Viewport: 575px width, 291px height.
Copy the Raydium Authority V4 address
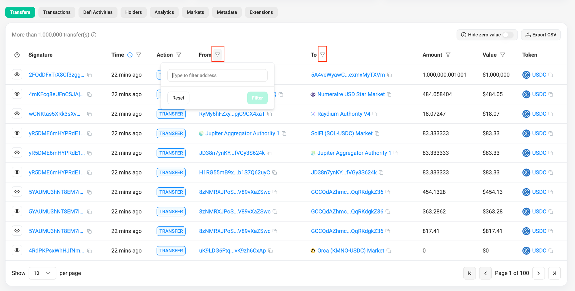point(375,114)
